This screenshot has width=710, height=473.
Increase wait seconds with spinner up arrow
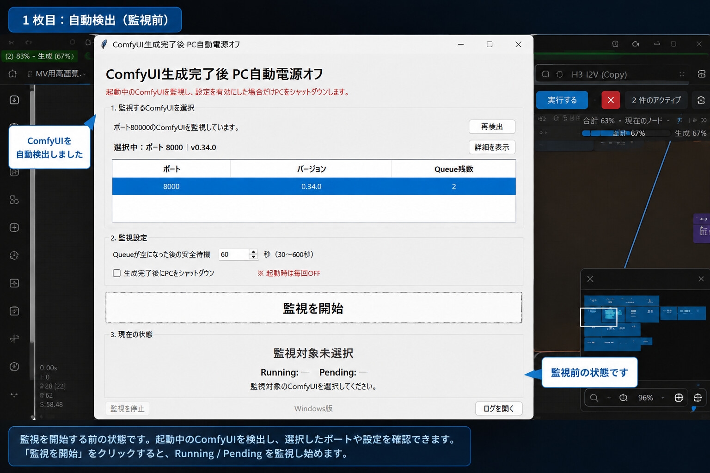click(x=253, y=252)
